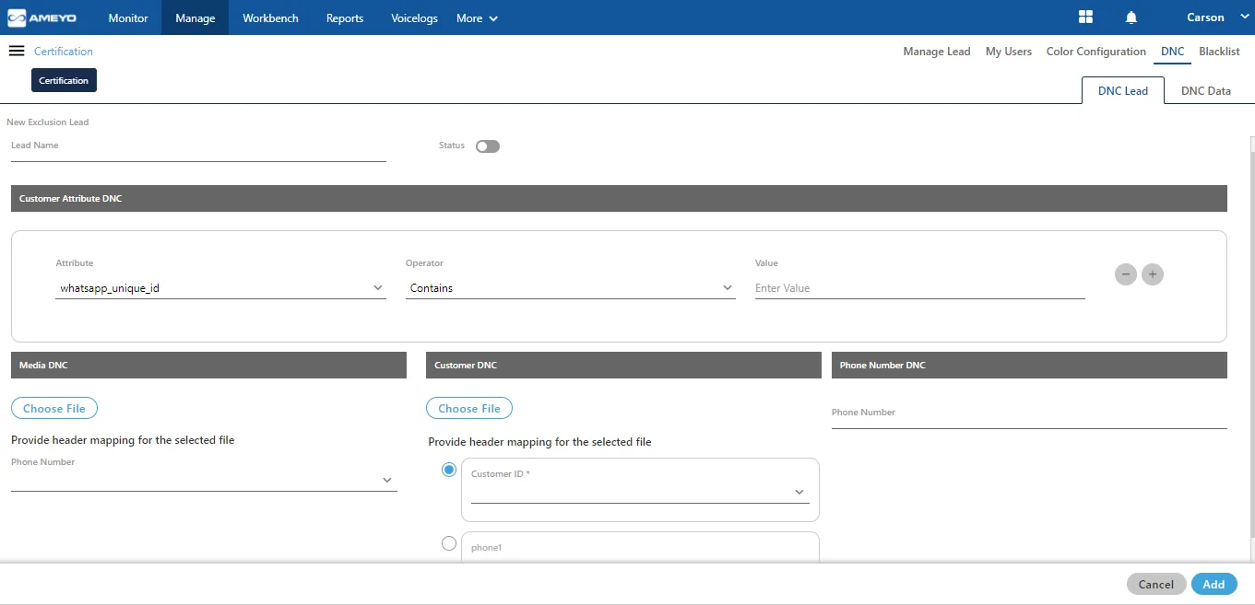Open the My Users section
Image resolution: width=1255 pixels, height=605 pixels.
[x=1009, y=52]
